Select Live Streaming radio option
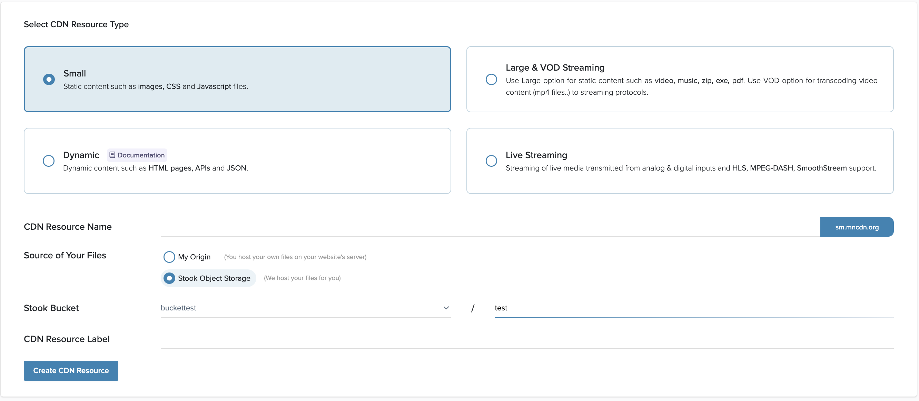The width and height of the screenshot is (919, 401). (x=491, y=161)
